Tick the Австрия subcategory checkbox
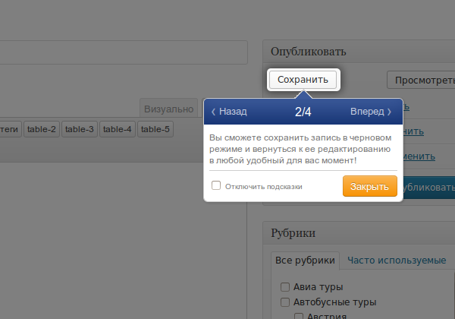 (299, 316)
